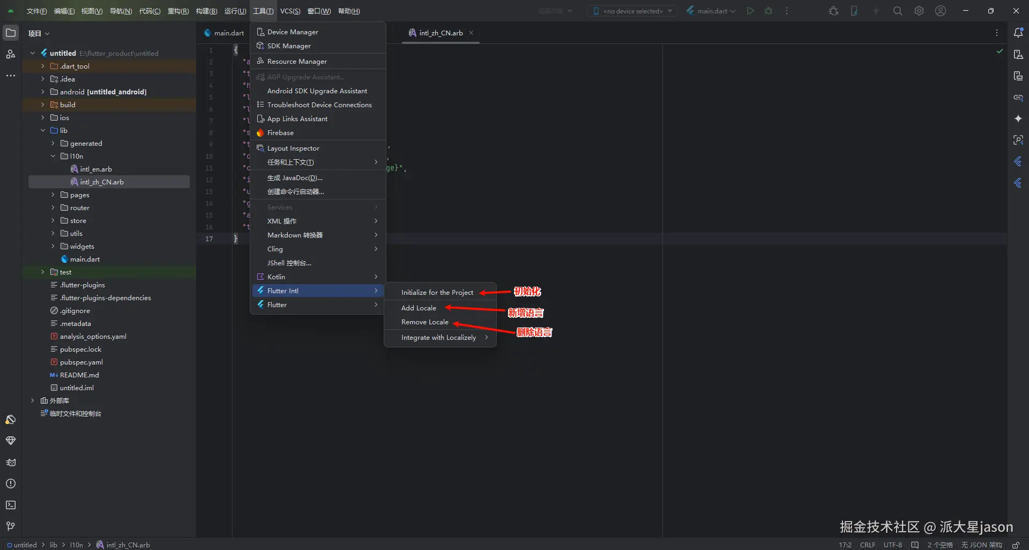Open the Terminal tool window
The width and height of the screenshot is (1029, 550).
(x=11, y=505)
